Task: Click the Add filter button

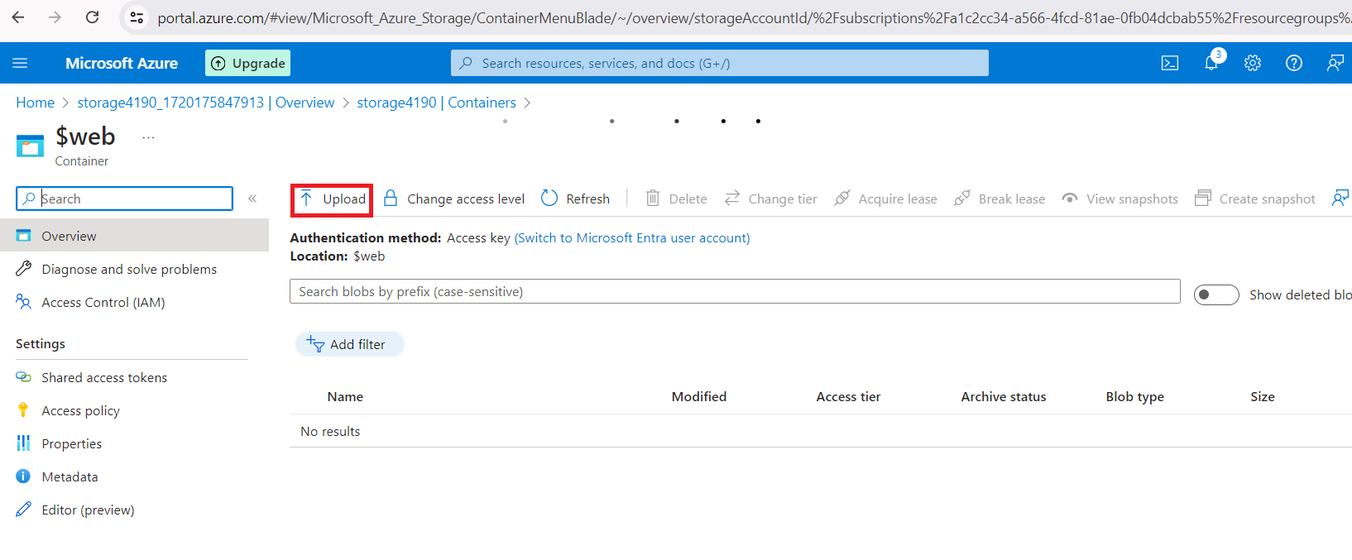Action: [349, 344]
